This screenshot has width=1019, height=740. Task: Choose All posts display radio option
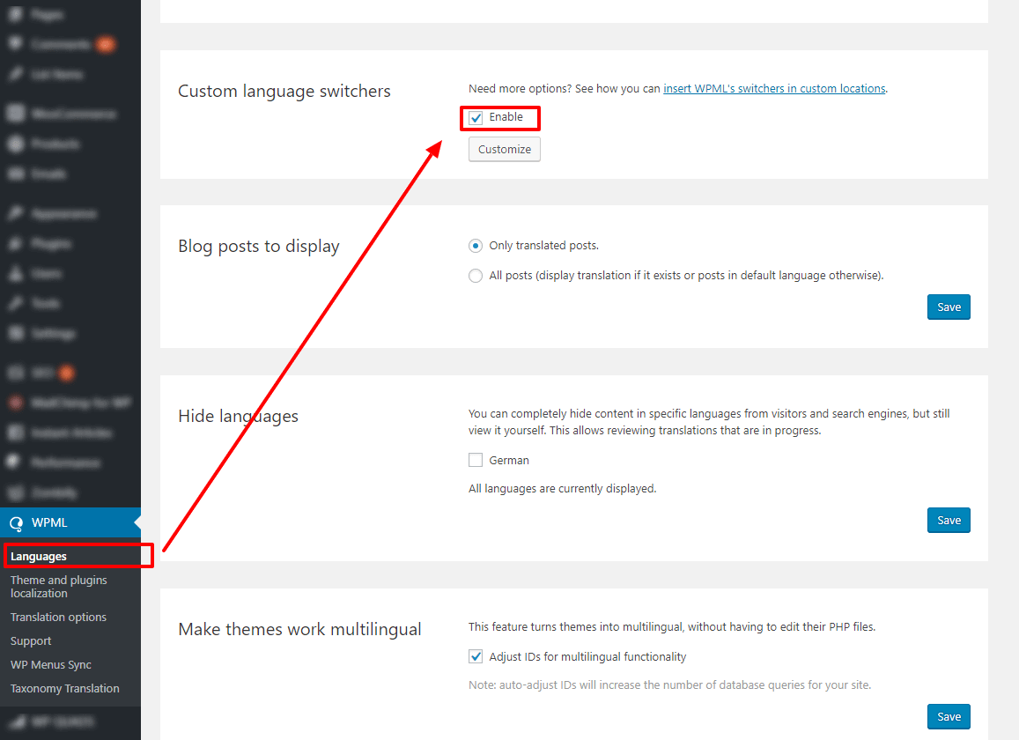click(x=476, y=276)
